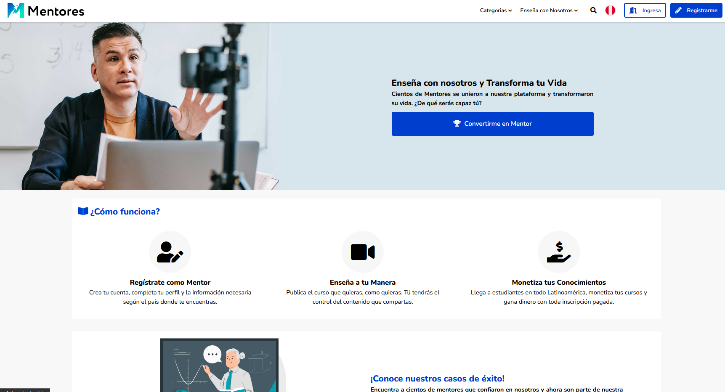Open the search magnifier icon

pos(593,11)
